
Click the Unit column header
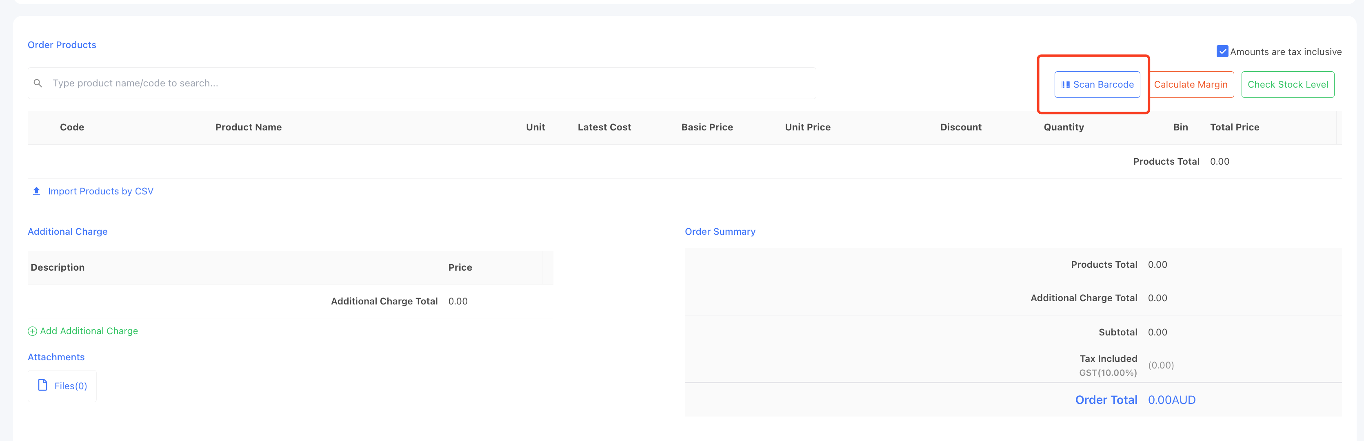(535, 128)
